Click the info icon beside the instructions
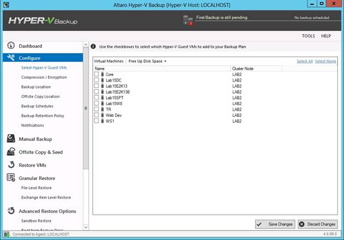Viewport: 344px width, 240px height. [93, 46]
